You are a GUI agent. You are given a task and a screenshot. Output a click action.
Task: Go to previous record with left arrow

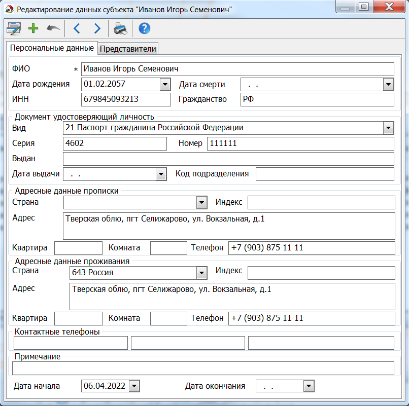[77, 28]
